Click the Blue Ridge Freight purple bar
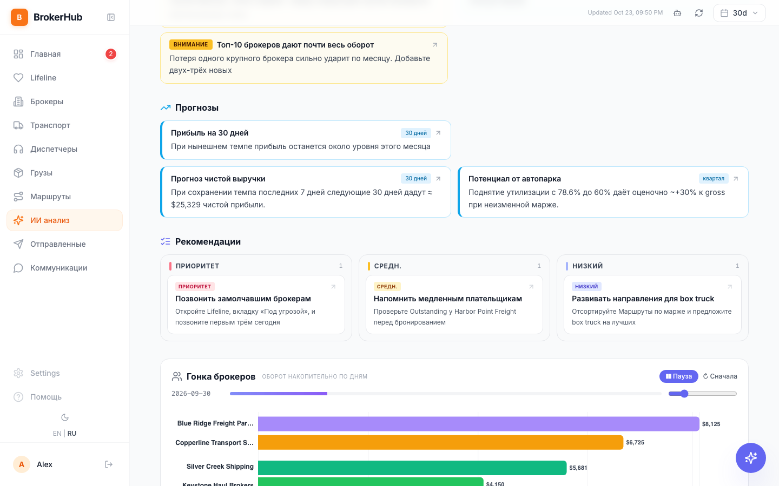 (x=479, y=424)
